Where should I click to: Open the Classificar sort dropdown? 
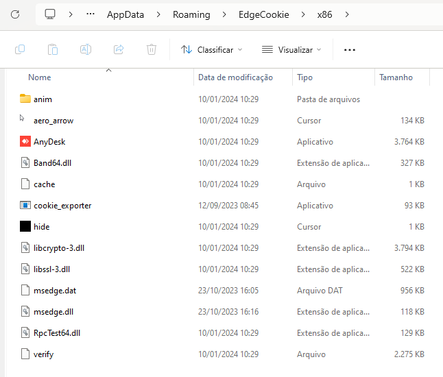click(211, 50)
